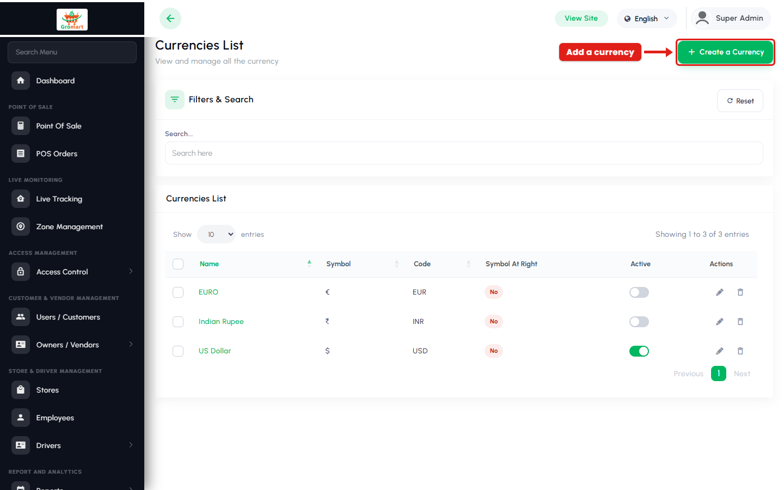This screenshot has width=784, height=490.
Task: Edit the EURO currency via pencil icon
Action: coord(720,292)
